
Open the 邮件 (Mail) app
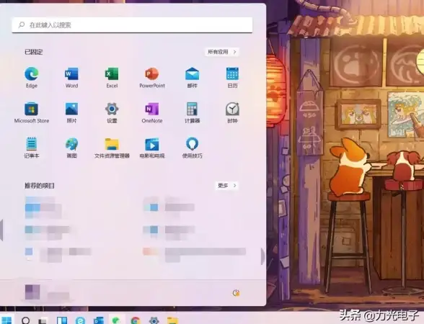tap(193, 77)
